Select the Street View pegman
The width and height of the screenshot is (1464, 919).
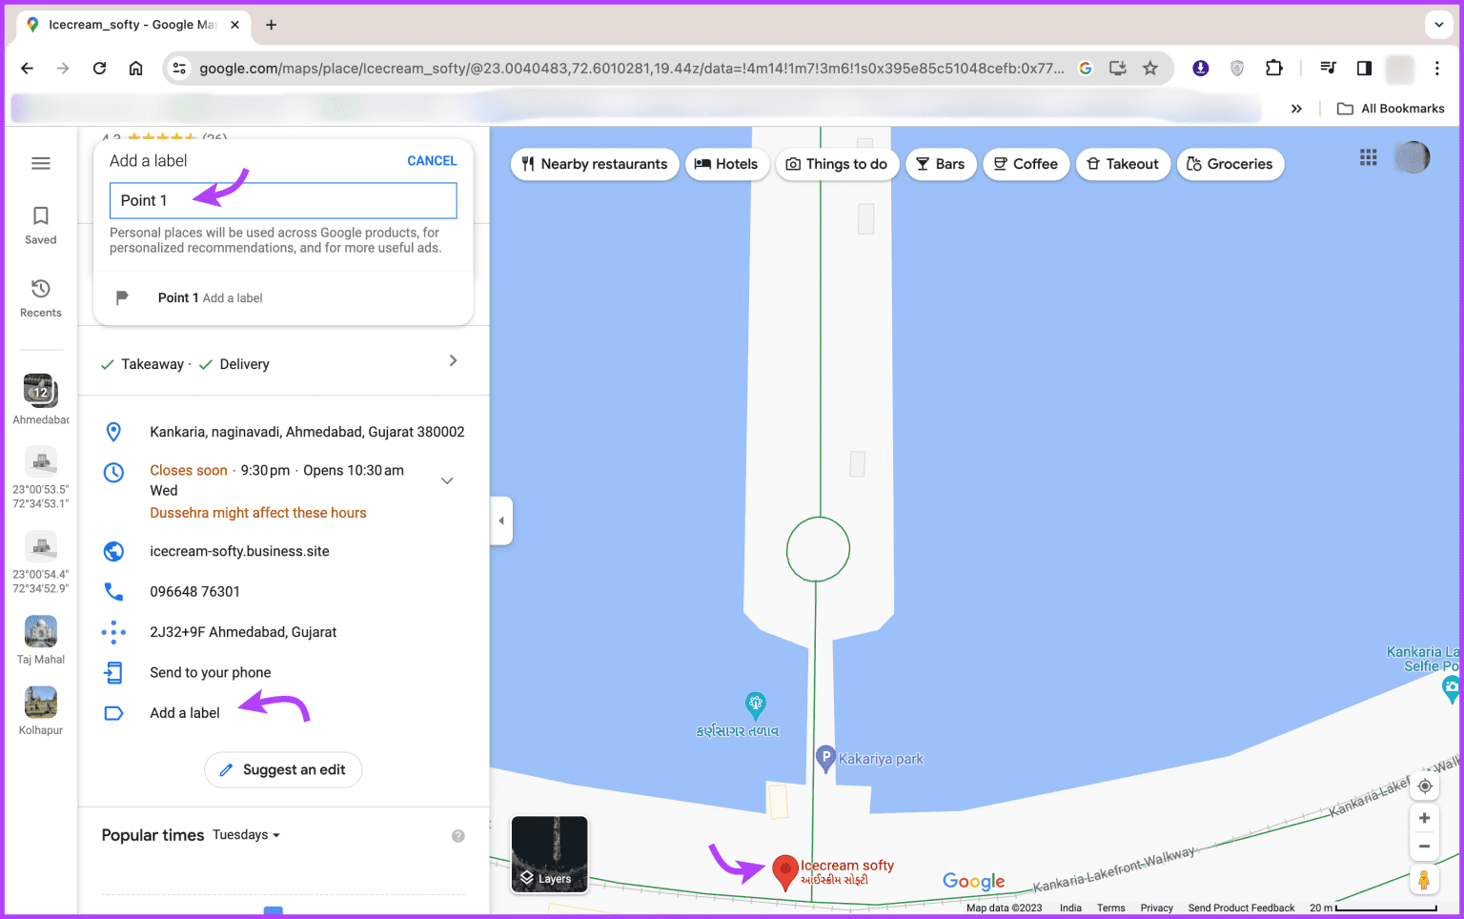pyautogui.click(x=1424, y=880)
